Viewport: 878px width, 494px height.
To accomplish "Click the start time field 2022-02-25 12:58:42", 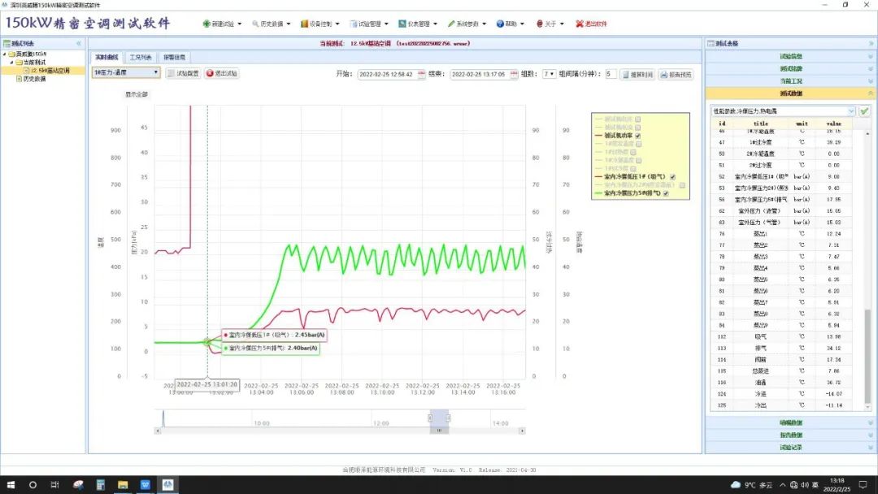I will tap(387, 75).
